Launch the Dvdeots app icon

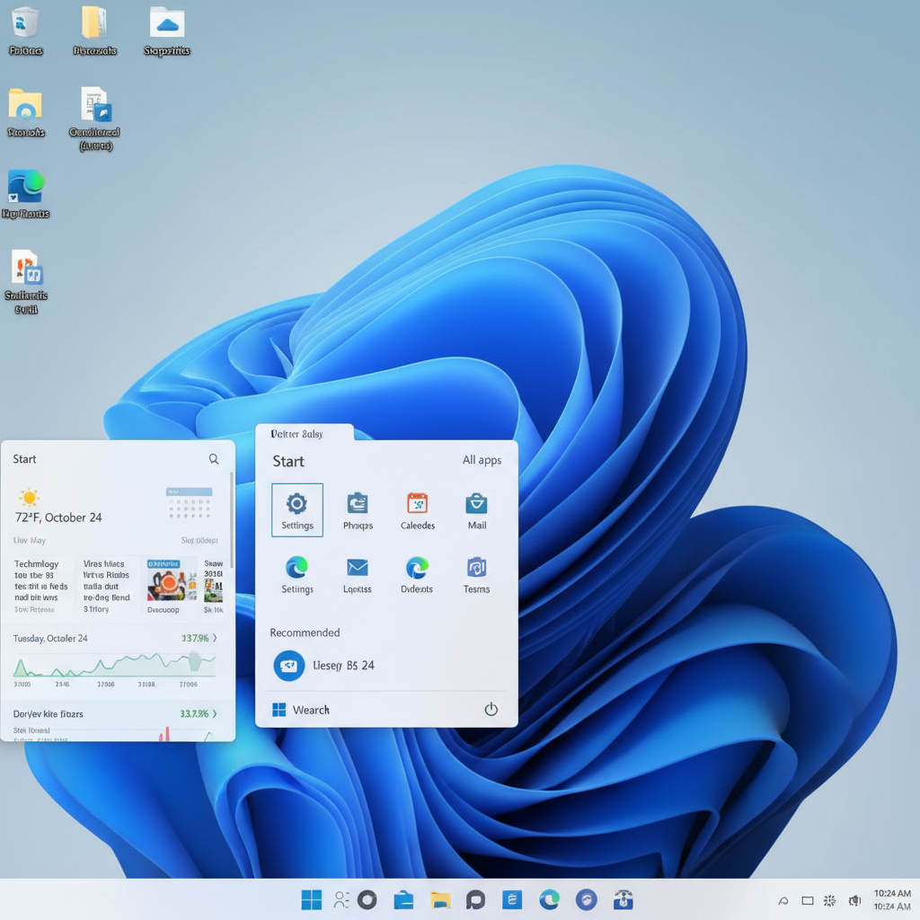(417, 574)
